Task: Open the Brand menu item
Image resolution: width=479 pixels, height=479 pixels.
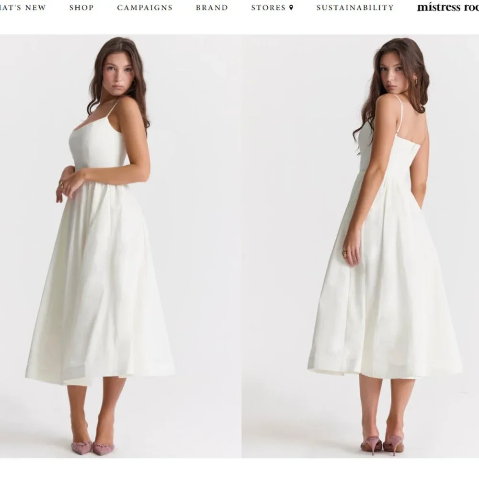Action: click(x=212, y=8)
